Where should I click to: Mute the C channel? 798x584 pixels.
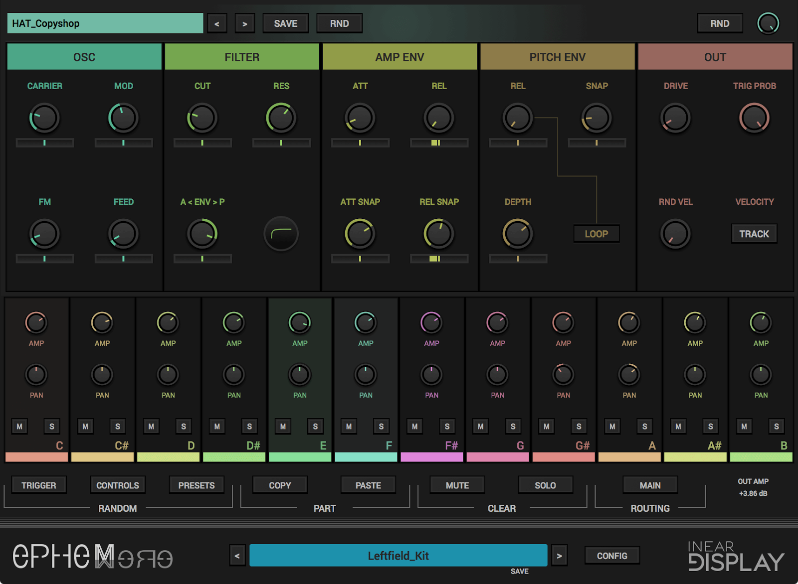tap(19, 427)
